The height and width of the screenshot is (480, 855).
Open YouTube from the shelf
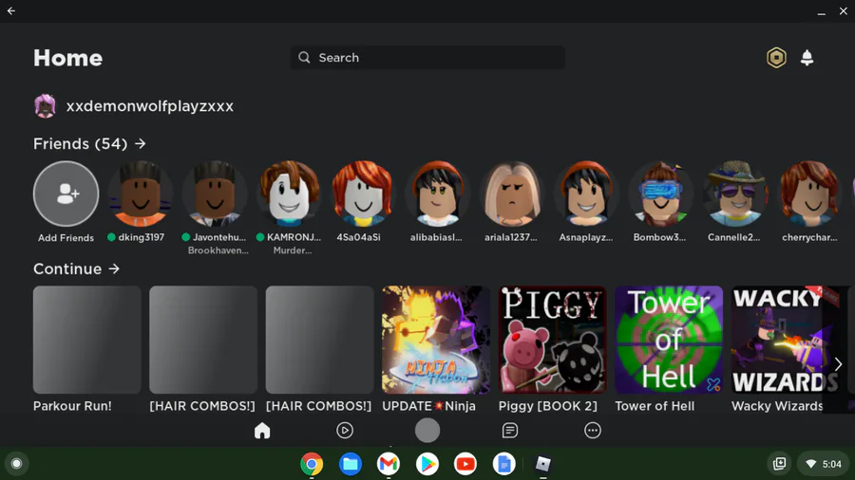(x=465, y=464)
